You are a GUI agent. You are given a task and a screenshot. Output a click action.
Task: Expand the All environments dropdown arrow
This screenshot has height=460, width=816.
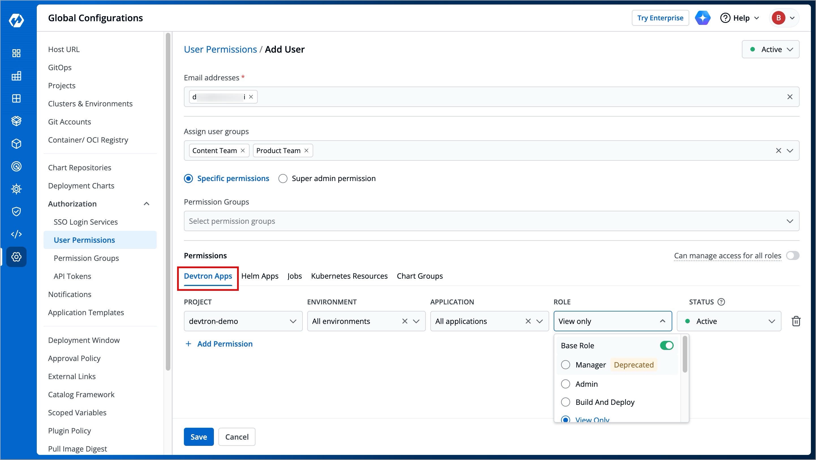[416, 321]
